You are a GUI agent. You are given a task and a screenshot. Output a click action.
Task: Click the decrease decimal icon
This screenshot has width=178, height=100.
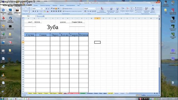95,11
